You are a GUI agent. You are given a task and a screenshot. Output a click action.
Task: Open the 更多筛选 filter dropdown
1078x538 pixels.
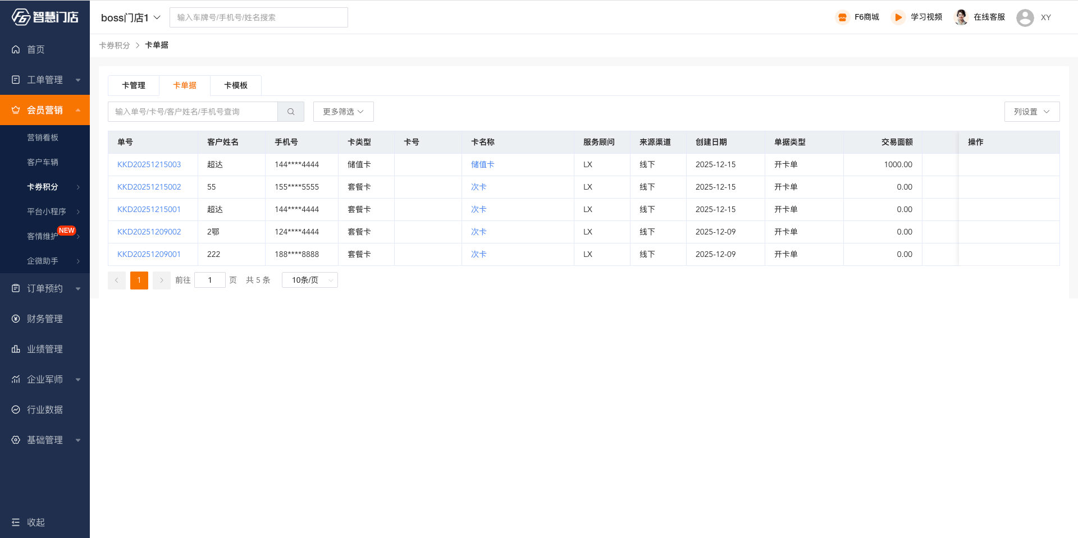coord(343,112)
